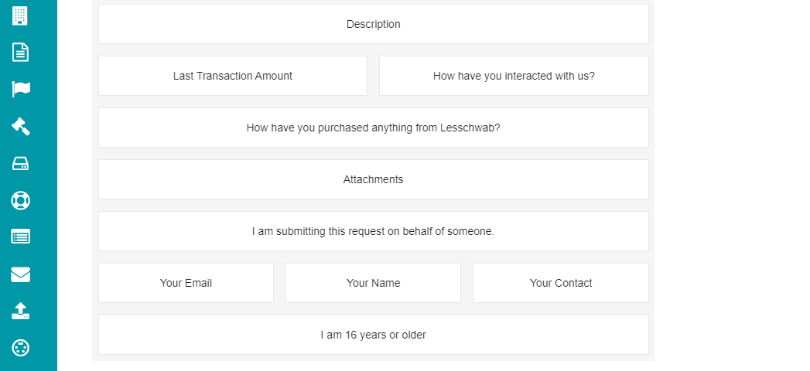The width and height of the screenshot is (810, 371).
Task: Open the envelope mail sidebar icon
Action: (21, 274)
